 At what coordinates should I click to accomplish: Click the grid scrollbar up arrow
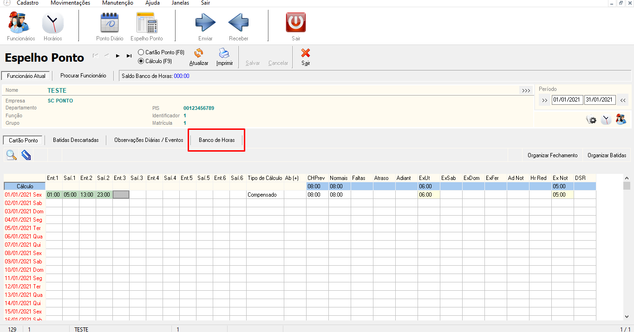(627, 178)
